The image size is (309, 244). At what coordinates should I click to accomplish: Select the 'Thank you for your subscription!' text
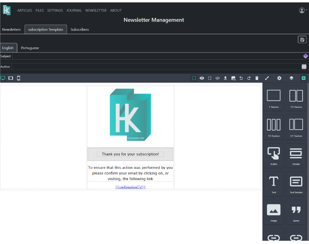[130, 154]
